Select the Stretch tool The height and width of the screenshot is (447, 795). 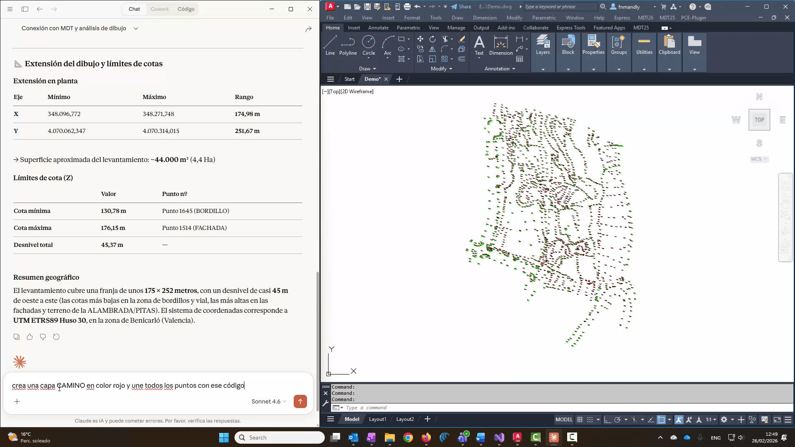420,59
